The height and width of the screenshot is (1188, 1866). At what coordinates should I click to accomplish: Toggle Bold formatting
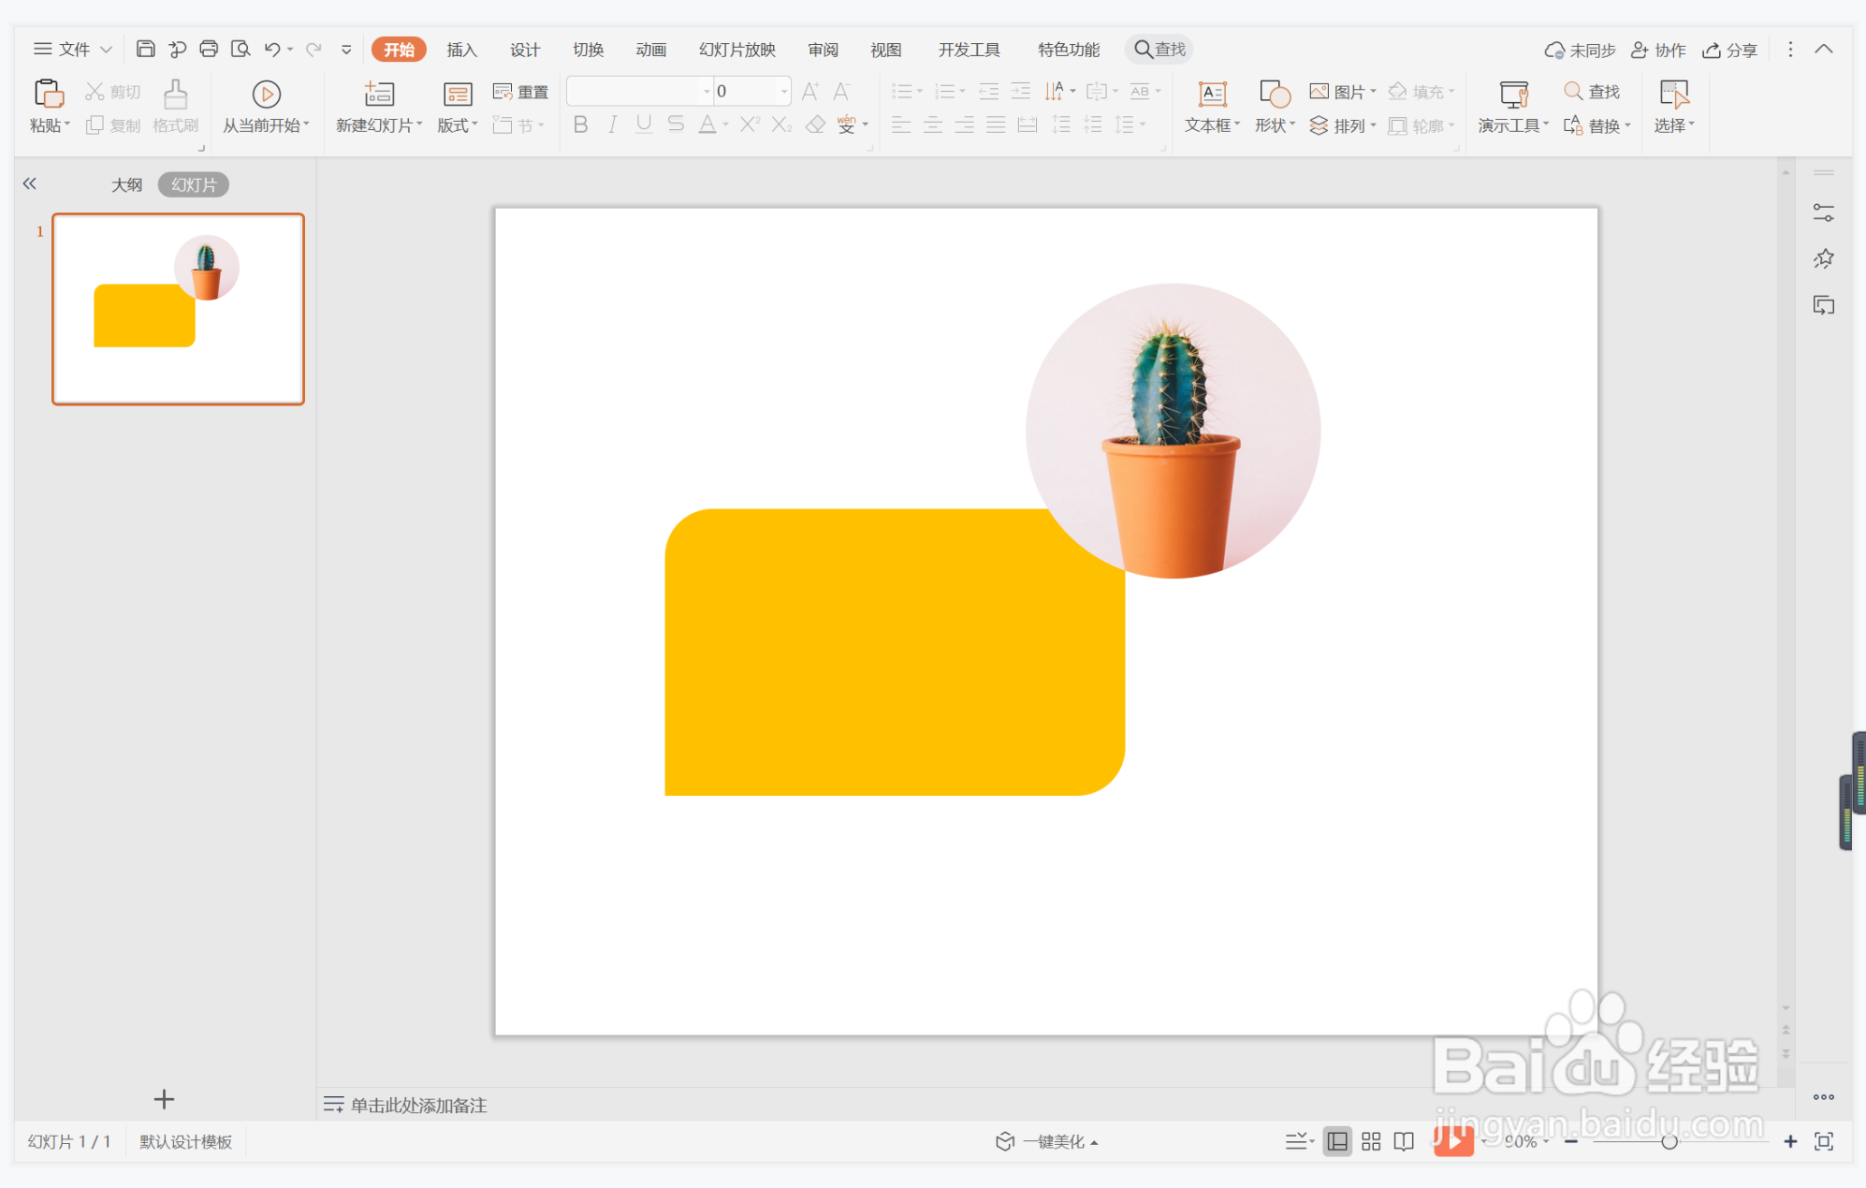(x=580, y=125)
